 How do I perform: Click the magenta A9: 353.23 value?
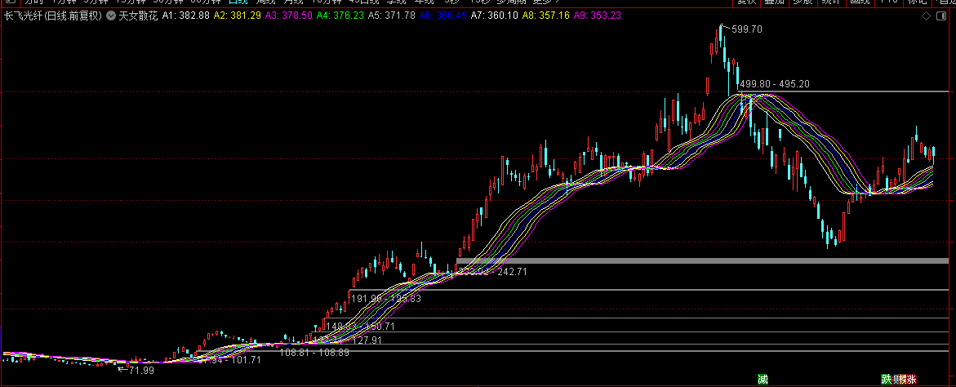click(597, 16)
